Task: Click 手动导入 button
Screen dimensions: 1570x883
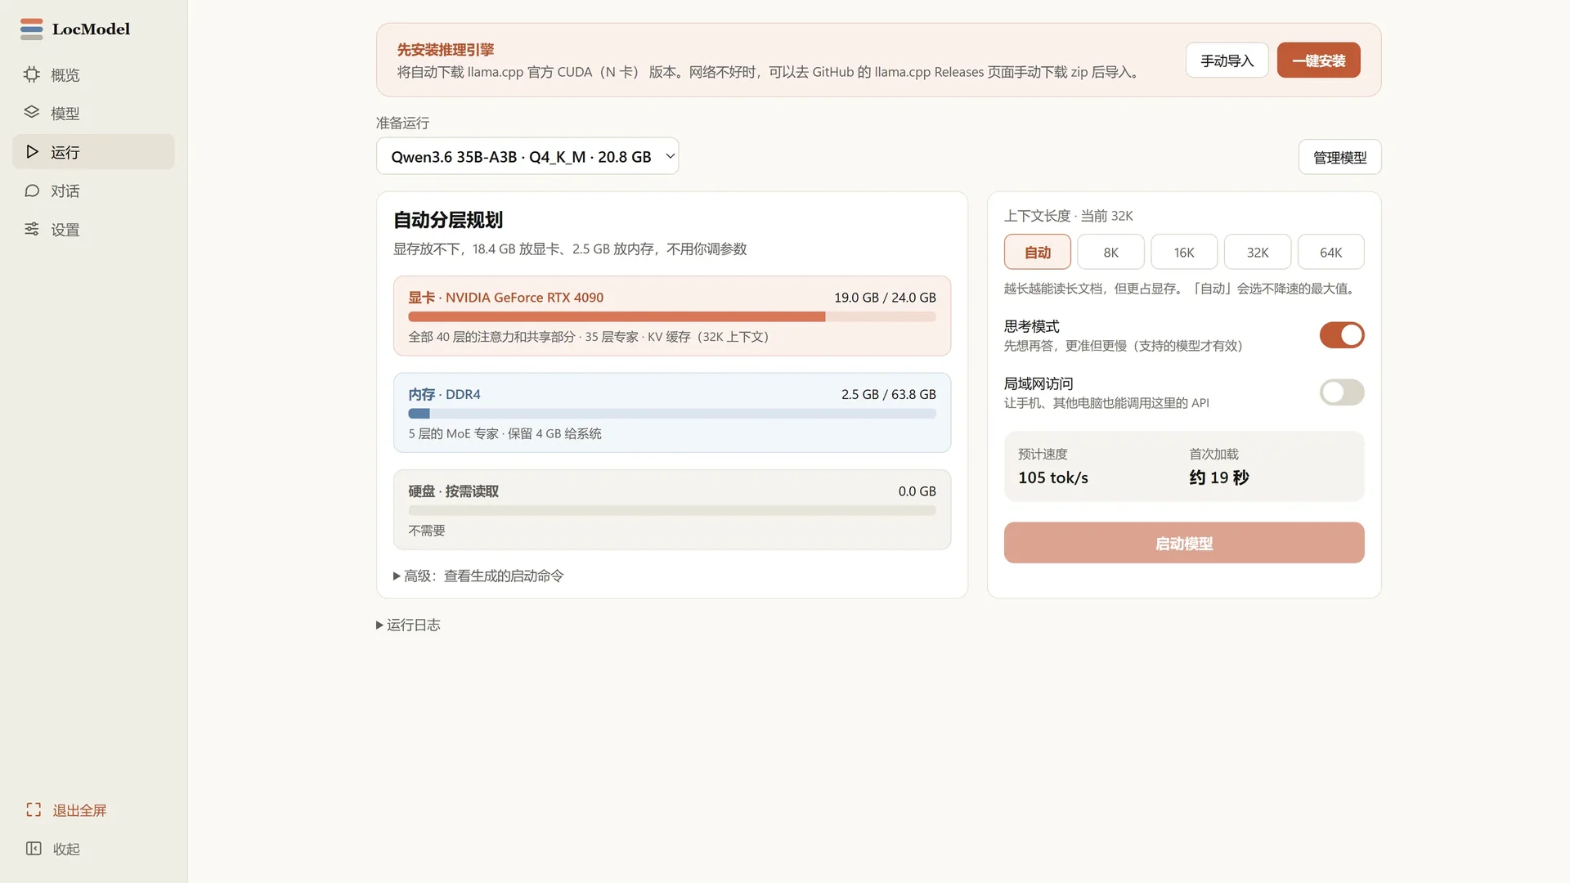Action: [1227, 61]
